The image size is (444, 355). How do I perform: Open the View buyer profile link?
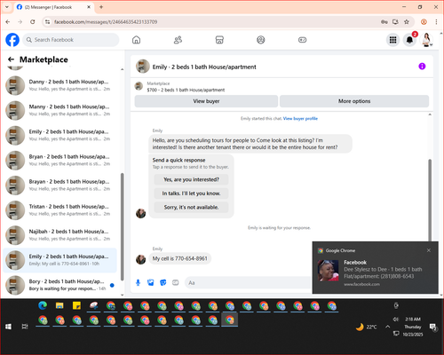pos(300,119)
